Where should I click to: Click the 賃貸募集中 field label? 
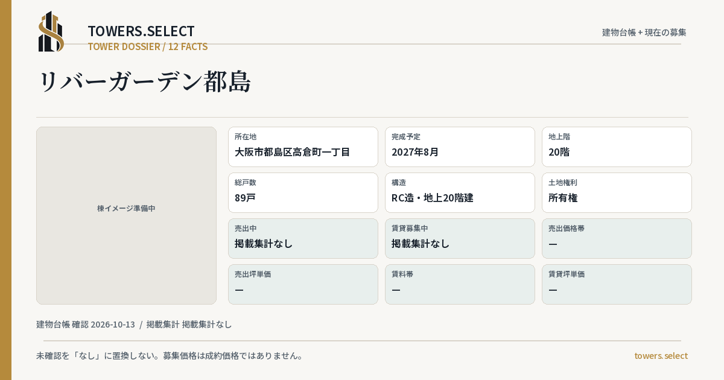tap(410, 229)
